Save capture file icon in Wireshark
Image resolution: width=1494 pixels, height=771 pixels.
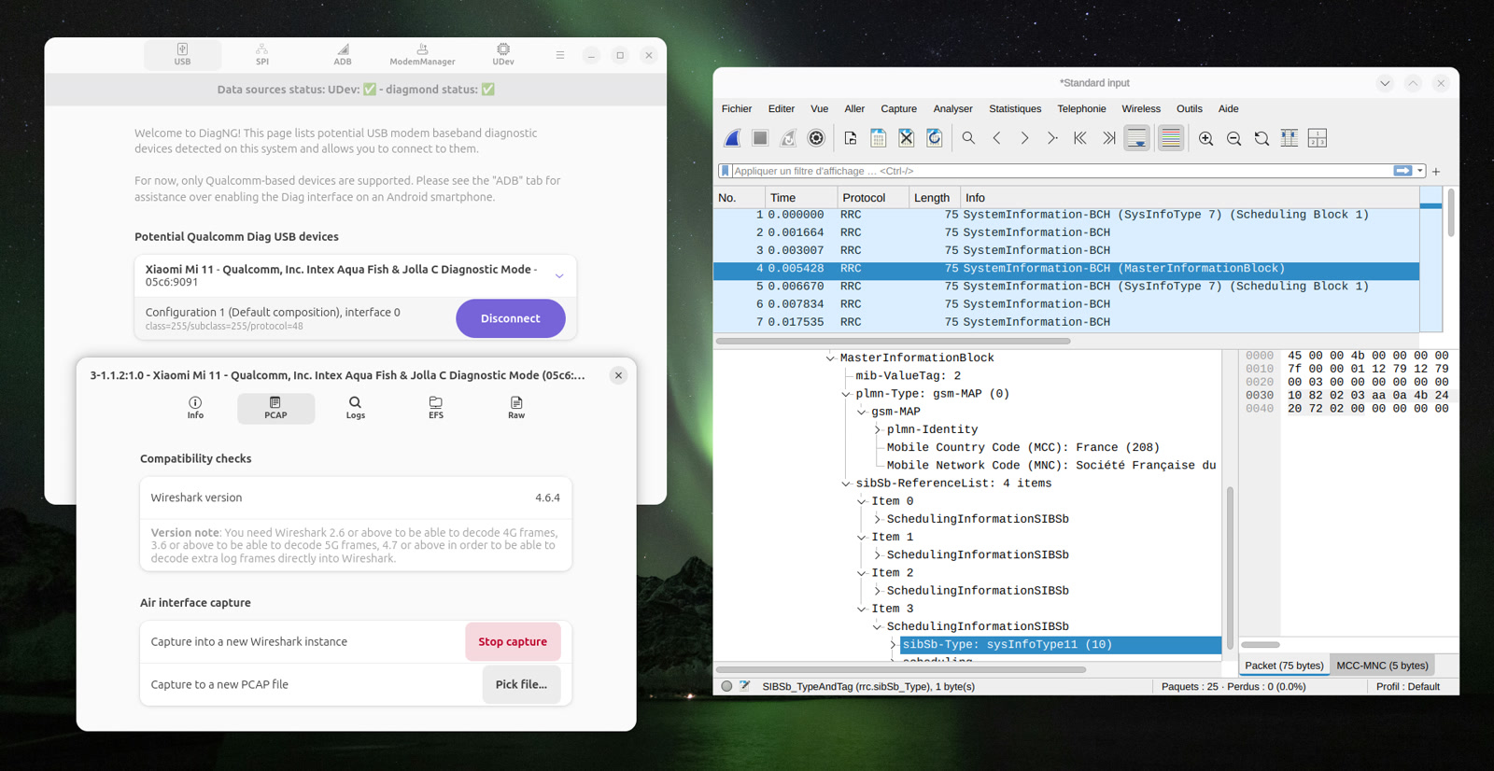(x=878, y=138)
